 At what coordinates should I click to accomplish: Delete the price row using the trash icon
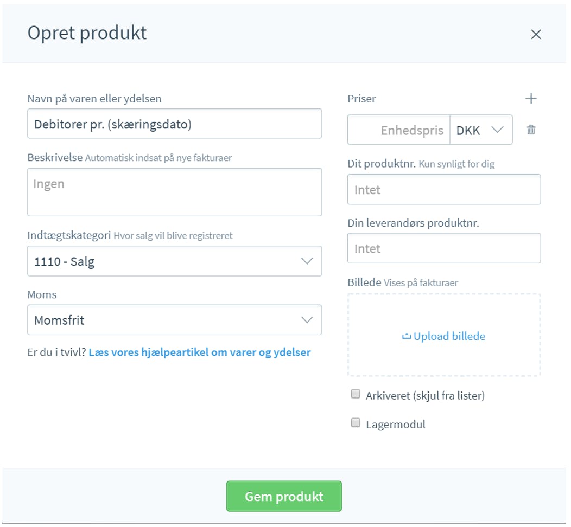pyautogui.click(x=531, y=130)
